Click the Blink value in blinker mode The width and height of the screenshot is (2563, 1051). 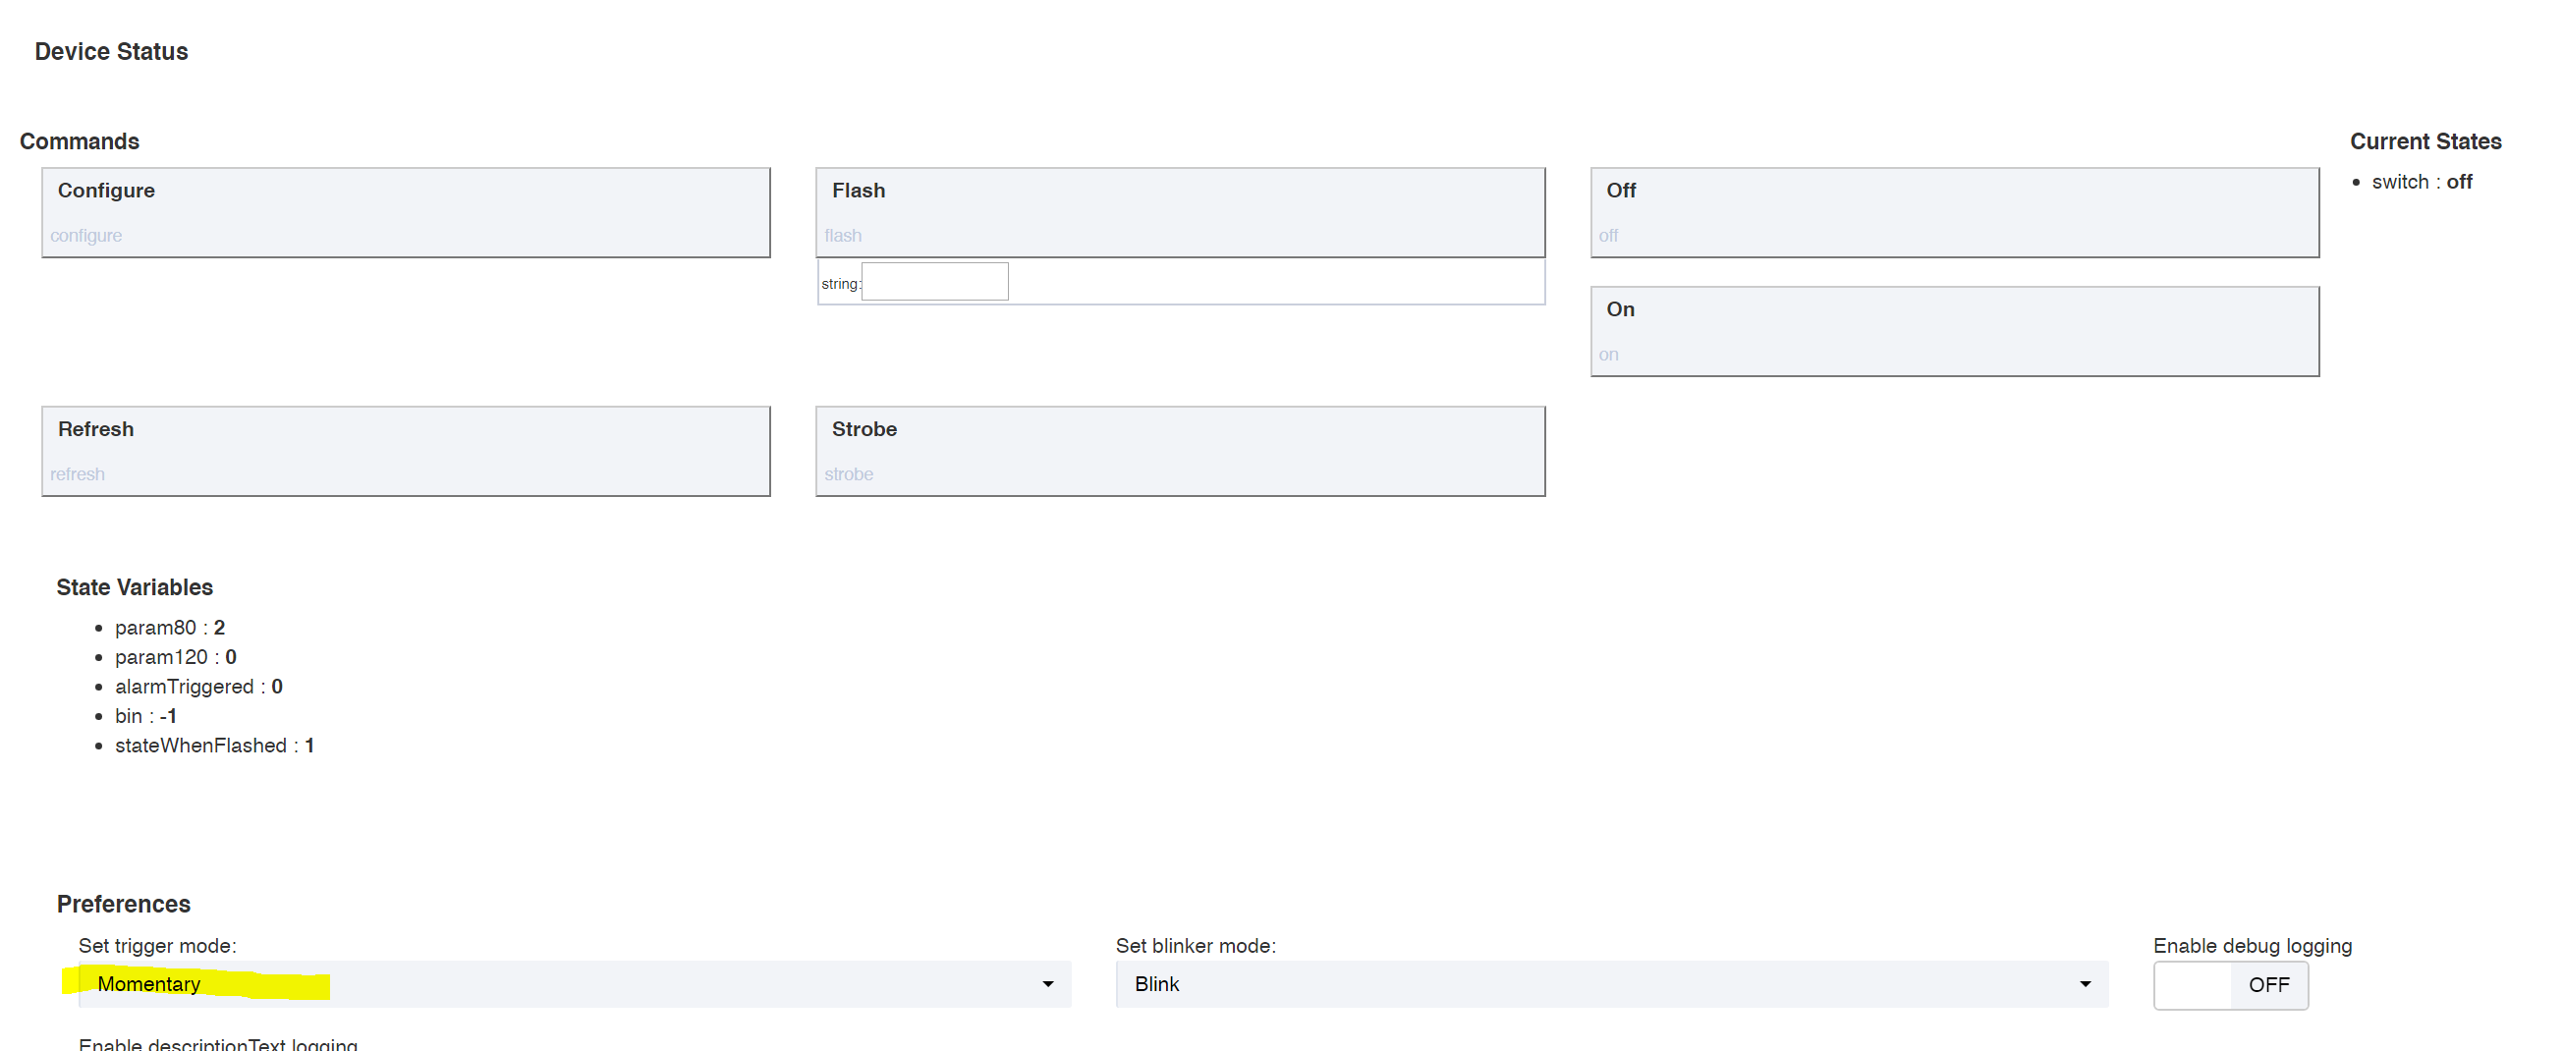[x=1157, y=983]
